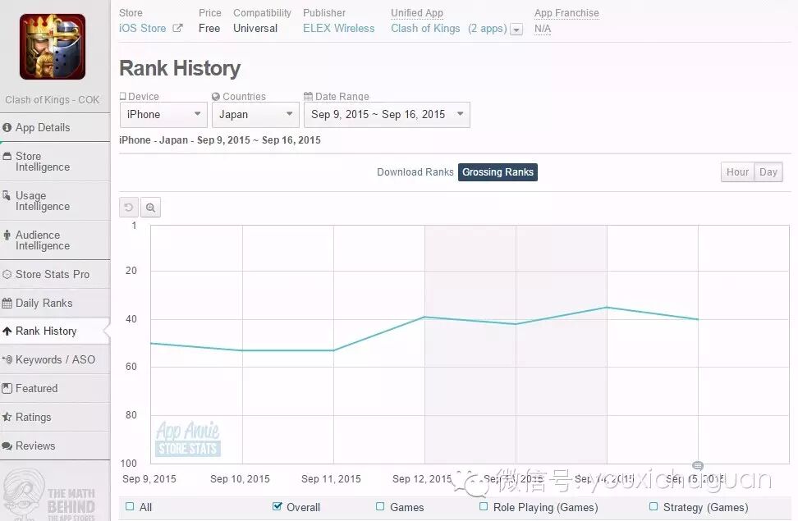Click the Clash of Kings app icon
This screenshot has height=521, width=798.
53,47
